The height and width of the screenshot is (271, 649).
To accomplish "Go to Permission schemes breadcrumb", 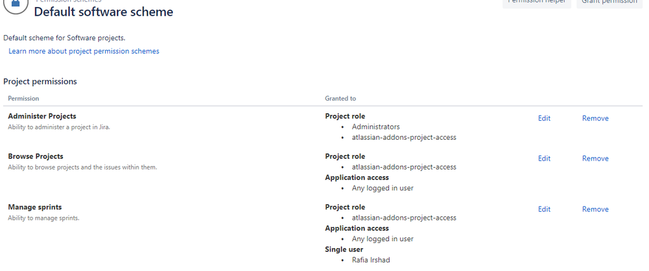I will [68, 1].
